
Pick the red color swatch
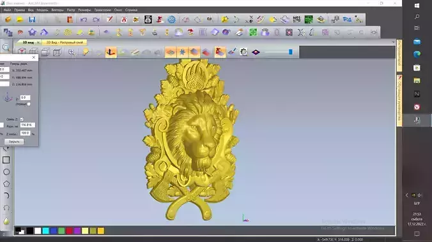coord(69,231)
